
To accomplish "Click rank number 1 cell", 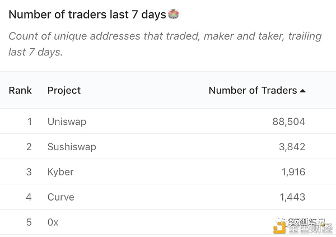I will (x=30, y=122).
